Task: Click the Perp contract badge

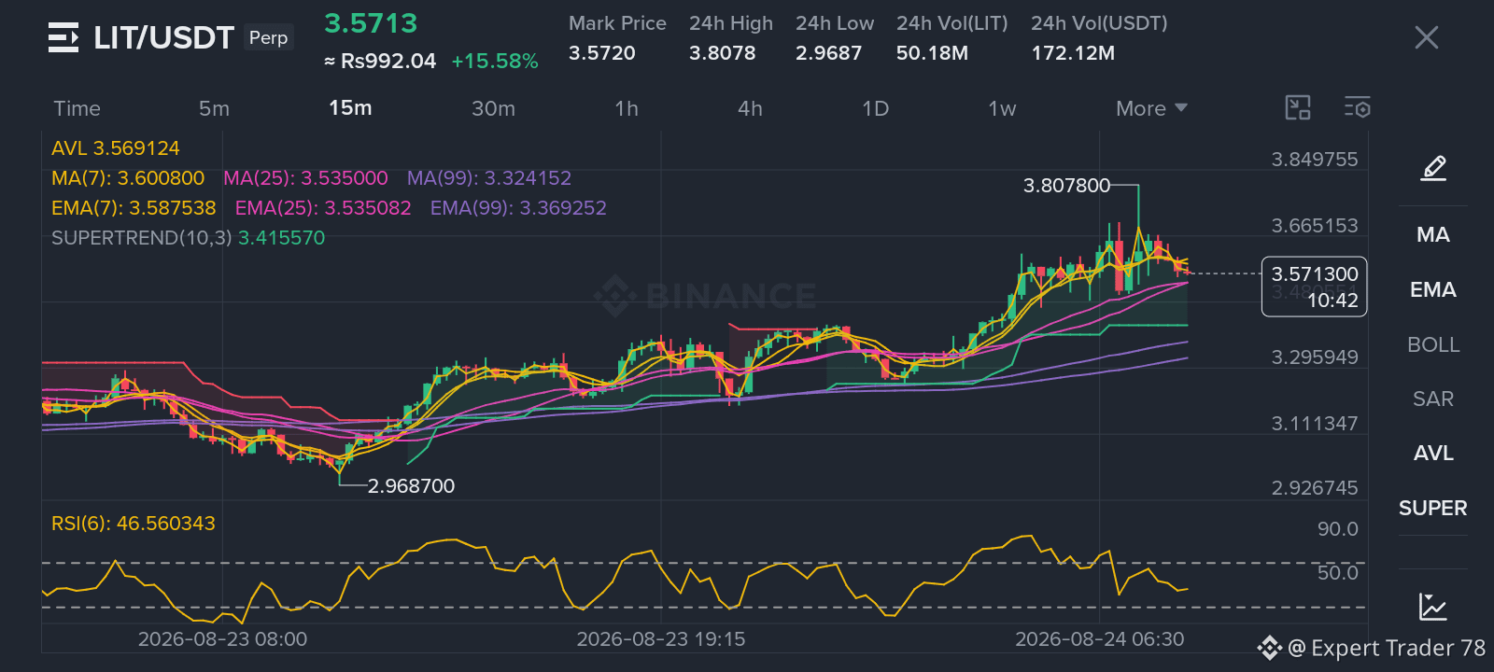Action: 269,37
